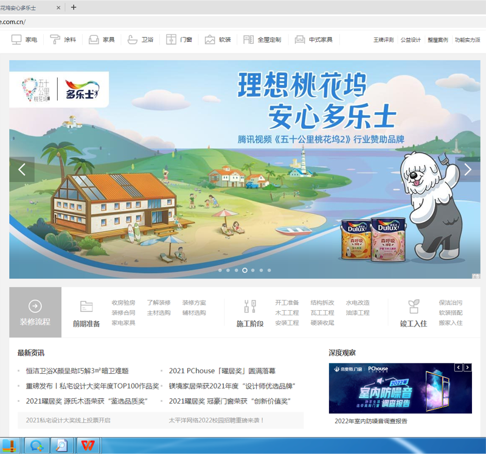This screenshot has width=486, height=454.
Task: Open 家电家具 link
Action: click(123, 323)
